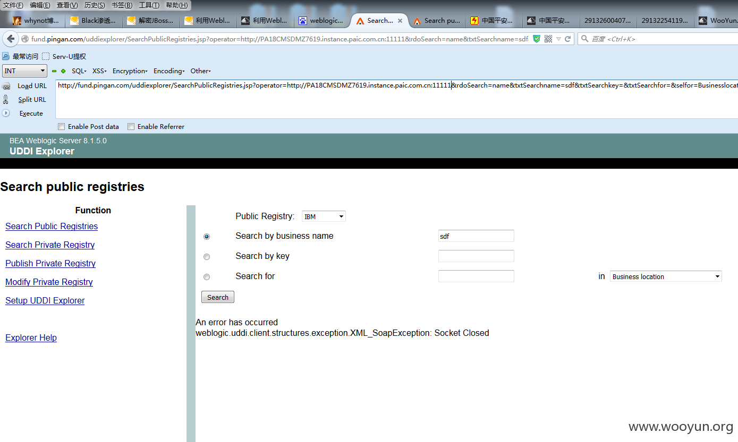This screenshot has width=738, height=442.
Task: Switch to the weblogic... tab
Action: (323, 21)
